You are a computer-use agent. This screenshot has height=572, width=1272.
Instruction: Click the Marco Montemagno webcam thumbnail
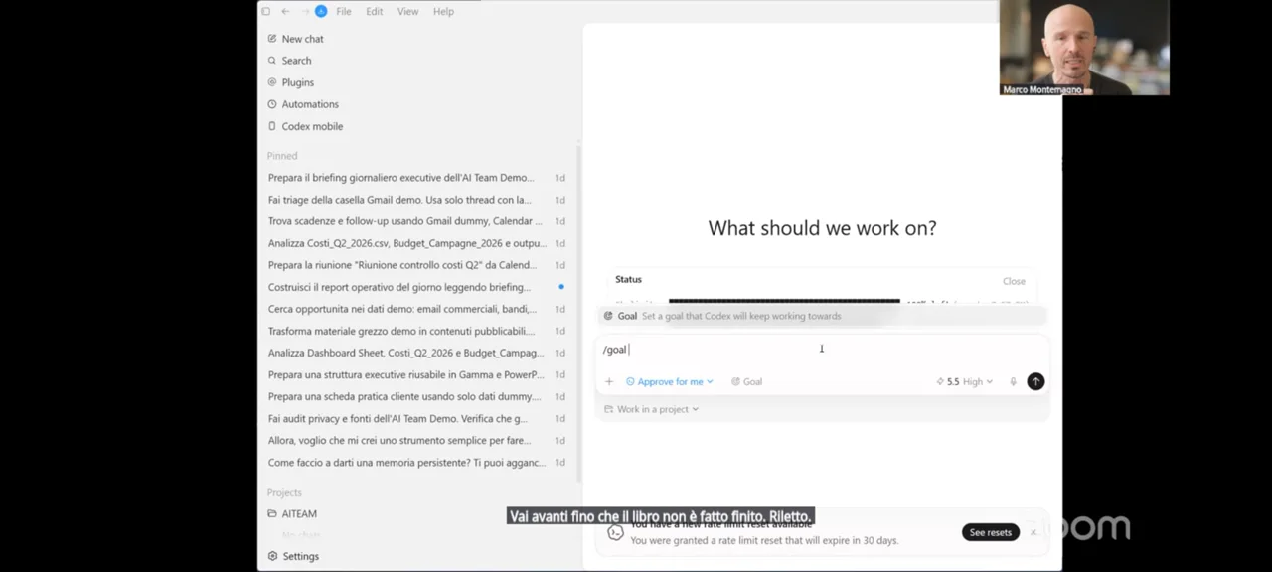point(1084,48)
